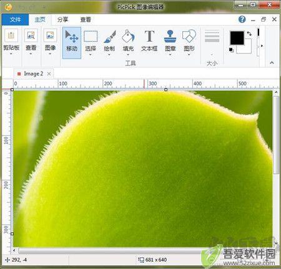Open the View (查看) ribbon tab
281x269 pixels.
[86, 20]
